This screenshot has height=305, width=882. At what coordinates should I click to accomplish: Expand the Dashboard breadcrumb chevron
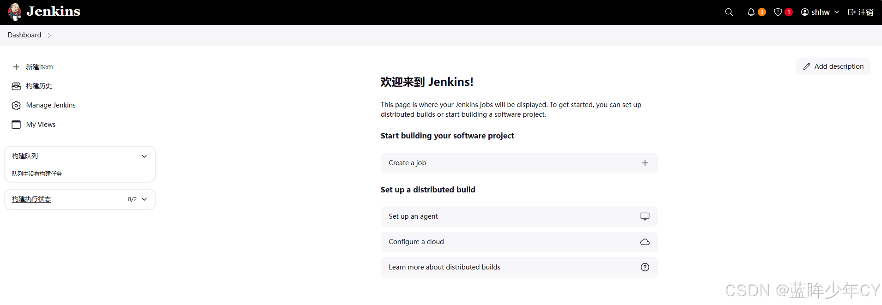[x=49, y=36]
